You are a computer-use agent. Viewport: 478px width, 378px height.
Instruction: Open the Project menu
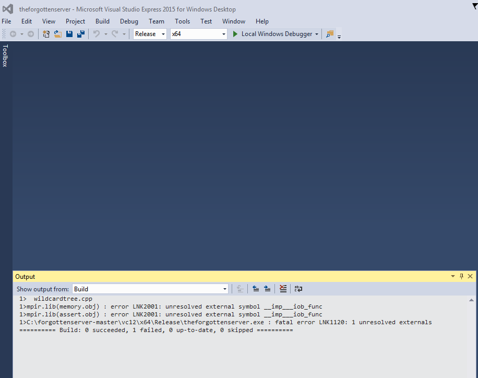click(75, 21)
